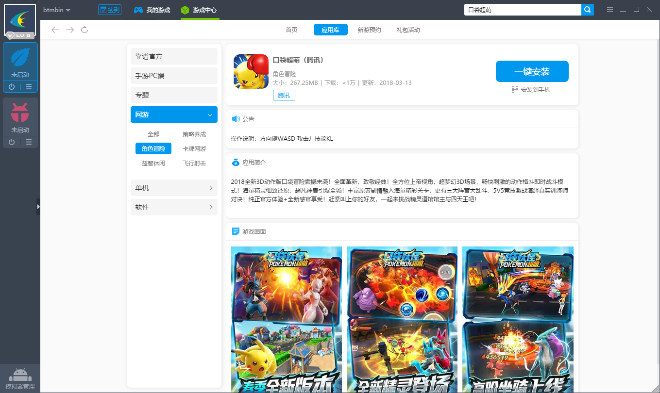Expand the collapsed sidebar arrow handle
The height and width of the screenshot is (393, 660).
38,207
